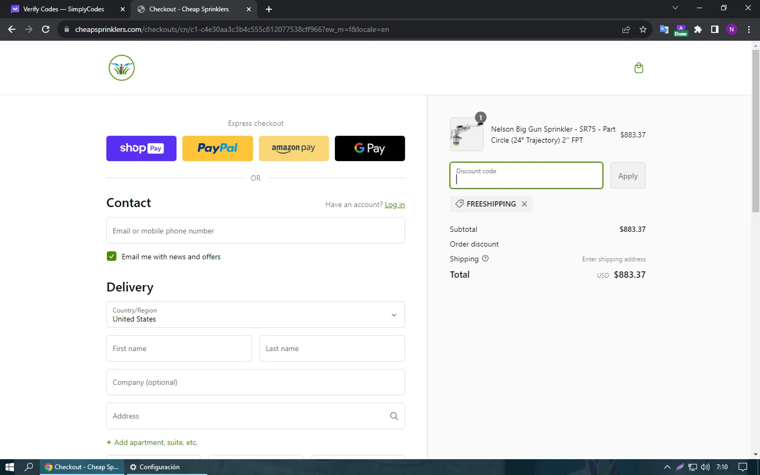Viewport: 760px width, 475px height.
Task: Open the Country/Region dropdown
Action: (x=255, y=314)
